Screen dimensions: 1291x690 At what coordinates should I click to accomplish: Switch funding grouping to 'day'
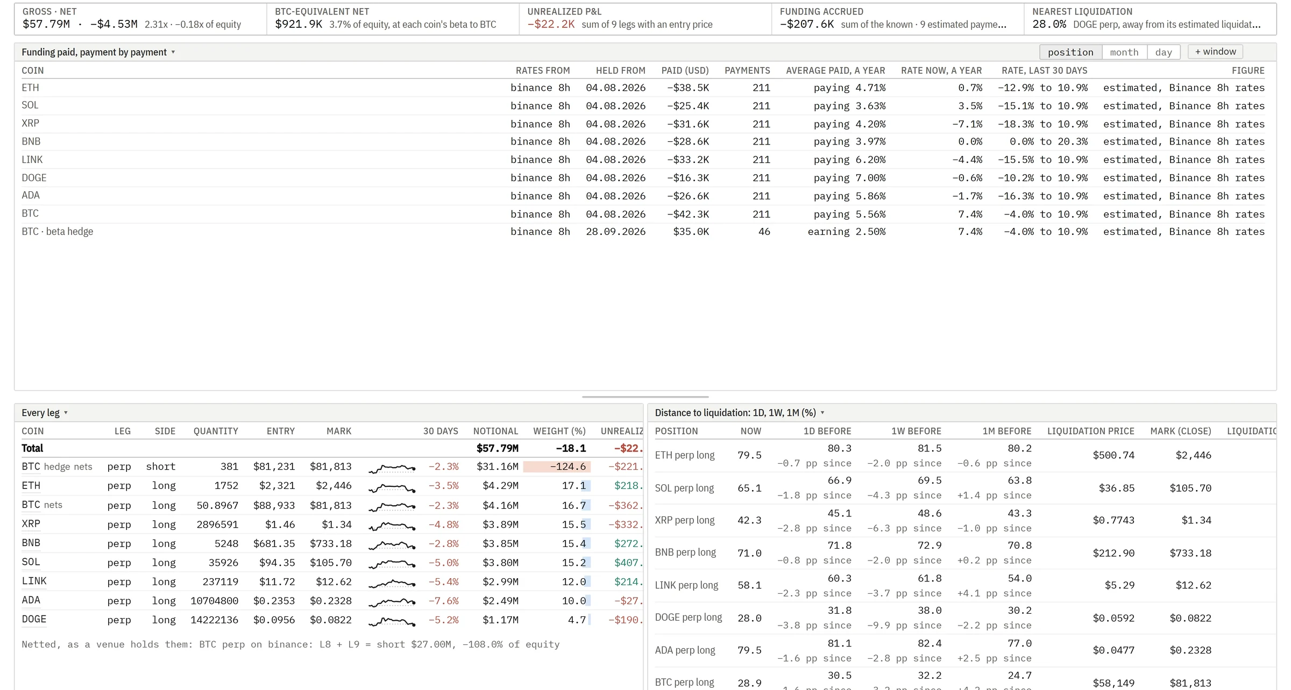[1164, 52]
